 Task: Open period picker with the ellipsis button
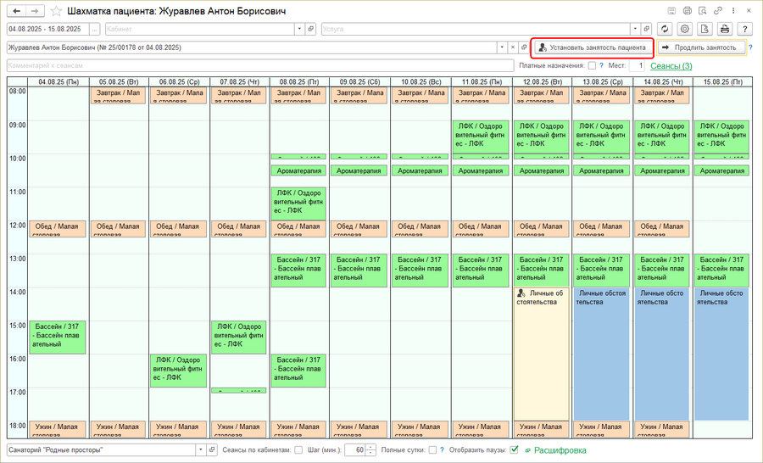pyautogui.click(x=94, y=29)
